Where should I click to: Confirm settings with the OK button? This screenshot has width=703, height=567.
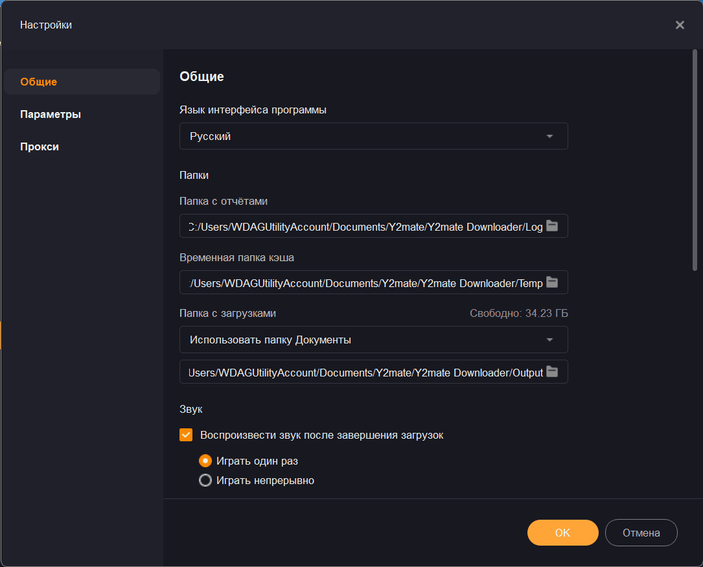(x=562, y=533)
